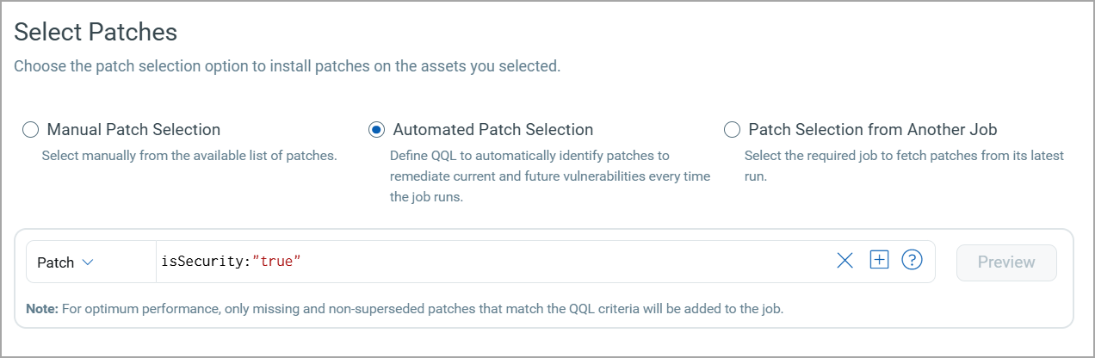Image resolution: width=1095 pixels, height=358 pixels.
Task: Click the Select Patches heading
Action: pos(96,33)
